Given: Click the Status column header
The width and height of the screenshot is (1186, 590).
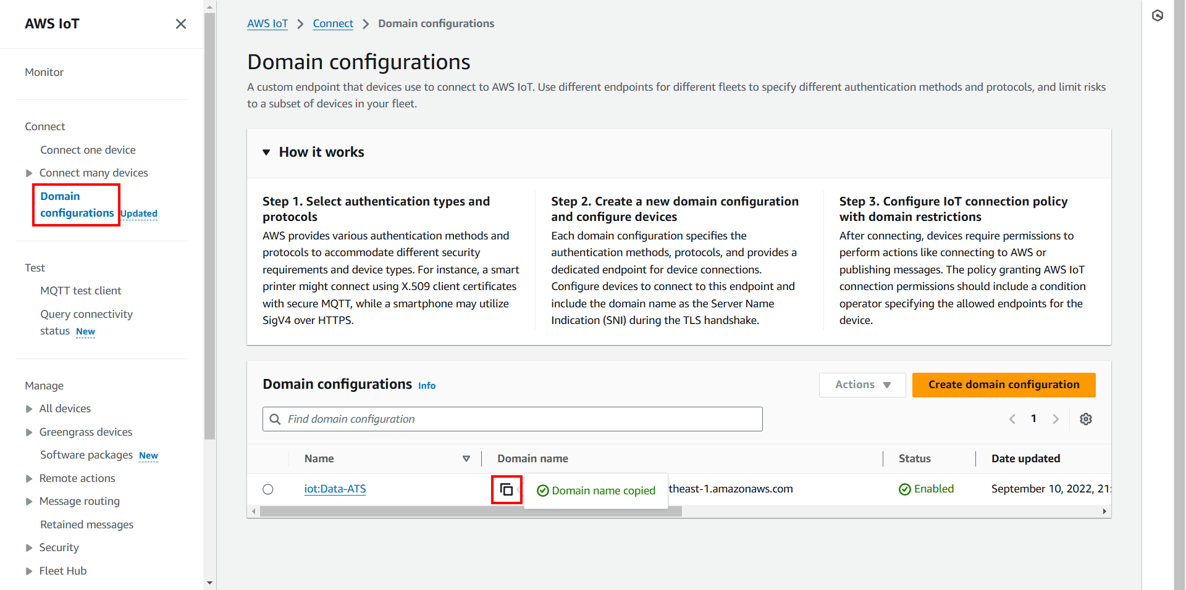Looking at the screenshot, I should pos(914,459).
